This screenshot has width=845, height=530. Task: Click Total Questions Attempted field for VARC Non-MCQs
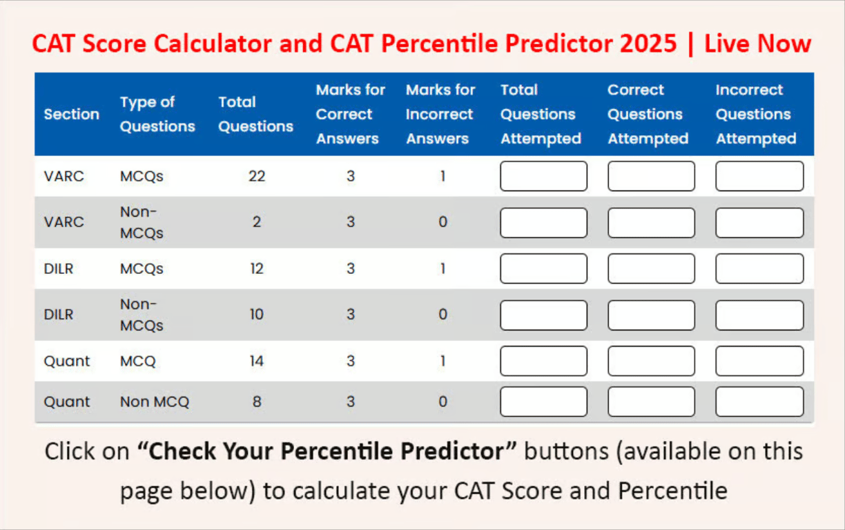pos(543,222)
